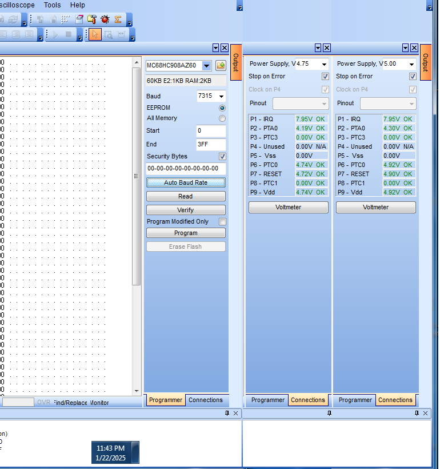Enable the Program Modified Only checkbox
Image resolution: width=440 pixels, height=469 pixels.
[222, 222]
